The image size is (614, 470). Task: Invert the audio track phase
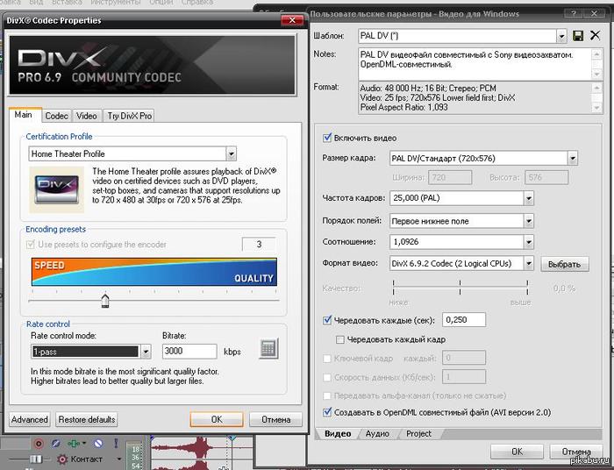click(x=55, y=444)
